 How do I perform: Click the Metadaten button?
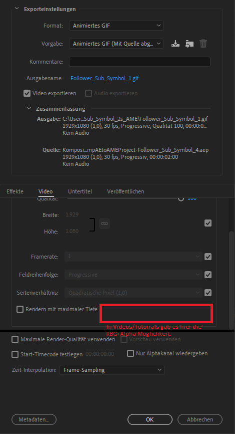[34, 419]
